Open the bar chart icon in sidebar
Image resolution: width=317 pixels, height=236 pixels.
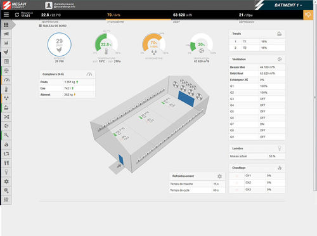pyautogui.click(x=6, y=43)
